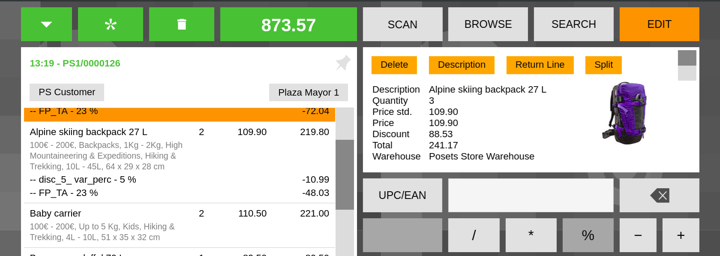
Task: Click the PS Customer button
Action: click(x=67, y=92)
